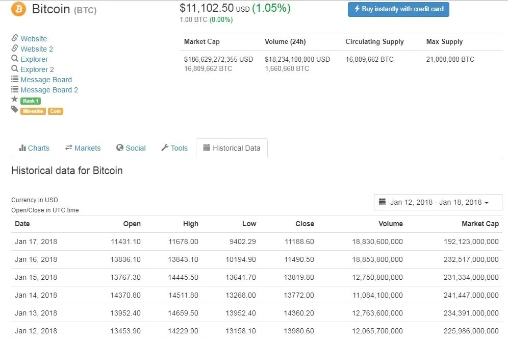Click the 21,000,000 BTC max supply value
This screenshot has width=508, height=339.
(450, 59)
